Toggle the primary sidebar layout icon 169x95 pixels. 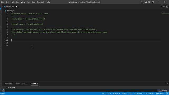coord(142,2)
